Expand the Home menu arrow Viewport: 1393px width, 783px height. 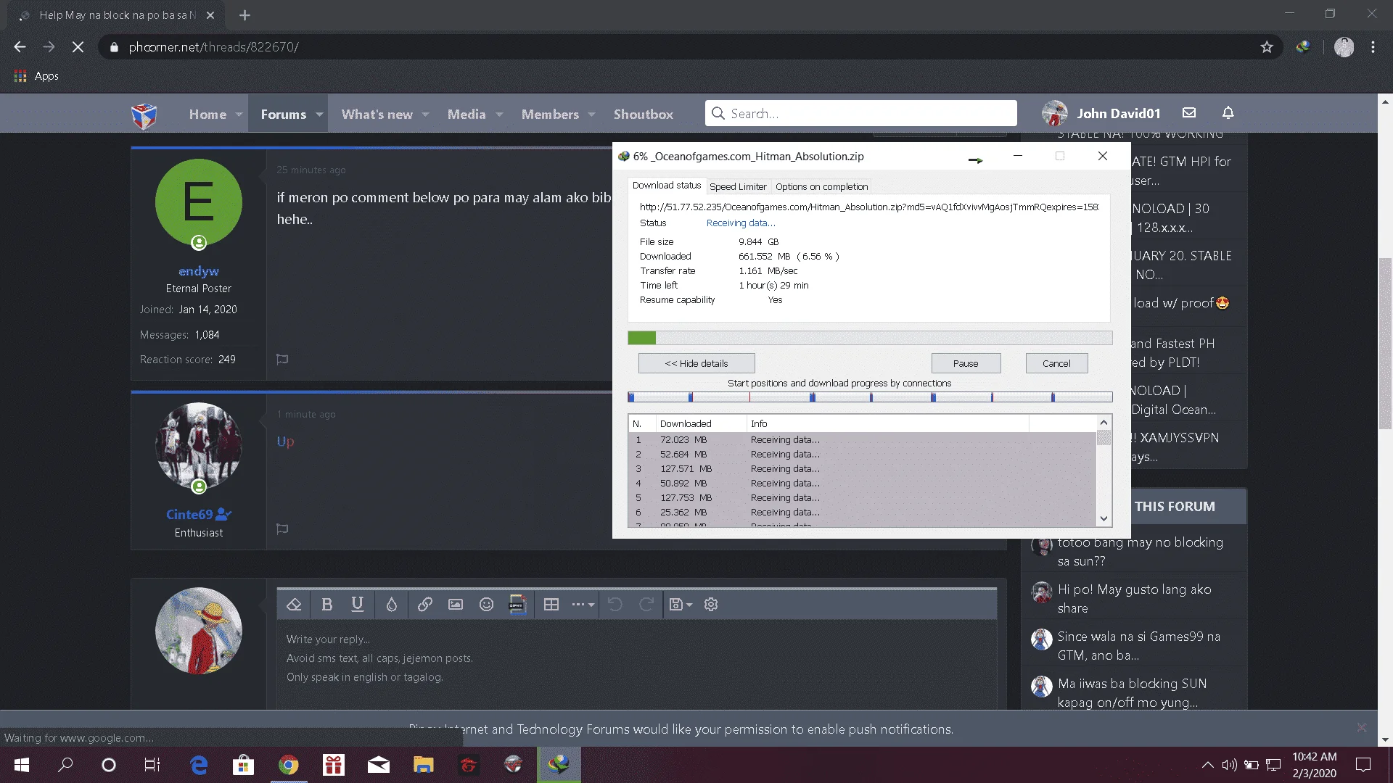239,115
